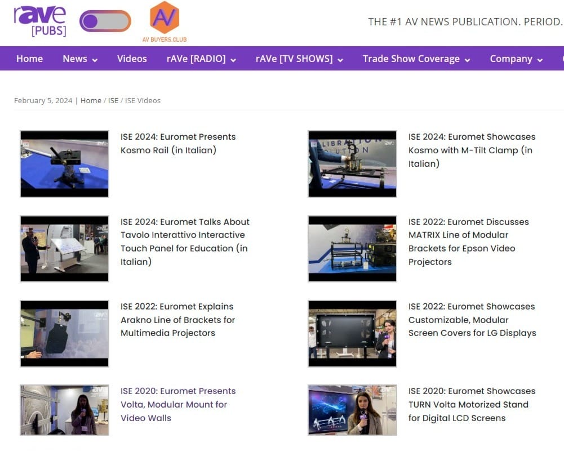Viewport: 564px width, 451px height.
Task: Go to the Home menu item
Action: pos(29,59)
